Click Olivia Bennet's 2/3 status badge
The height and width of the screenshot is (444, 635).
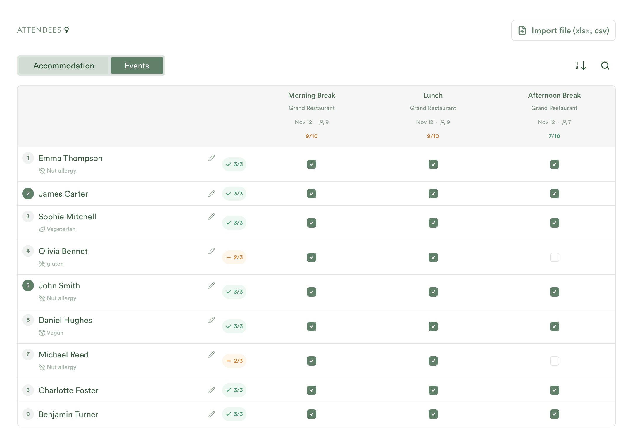point(234,257)
